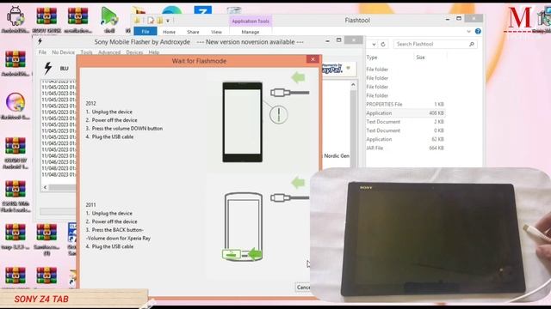Switch to the Manage ribbon tab
551x309 pixels.
tap(251, 32)
